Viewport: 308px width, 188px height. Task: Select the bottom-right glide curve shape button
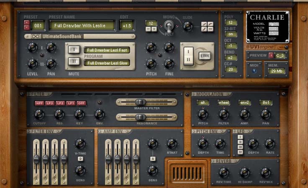[x=210, y=29]
